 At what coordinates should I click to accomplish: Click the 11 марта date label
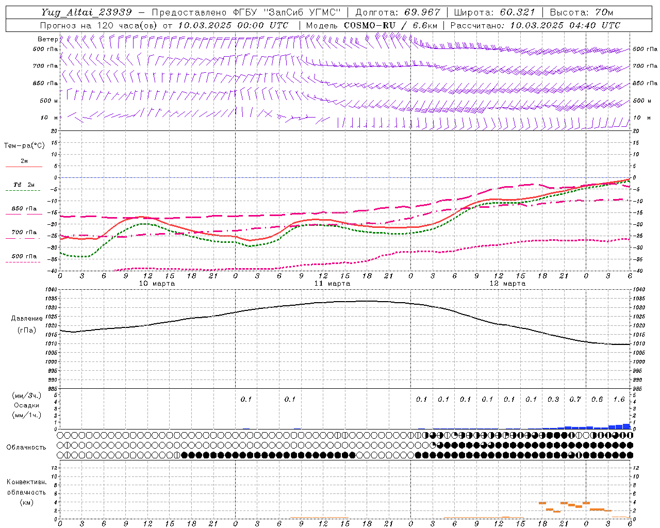coord(332,283)
